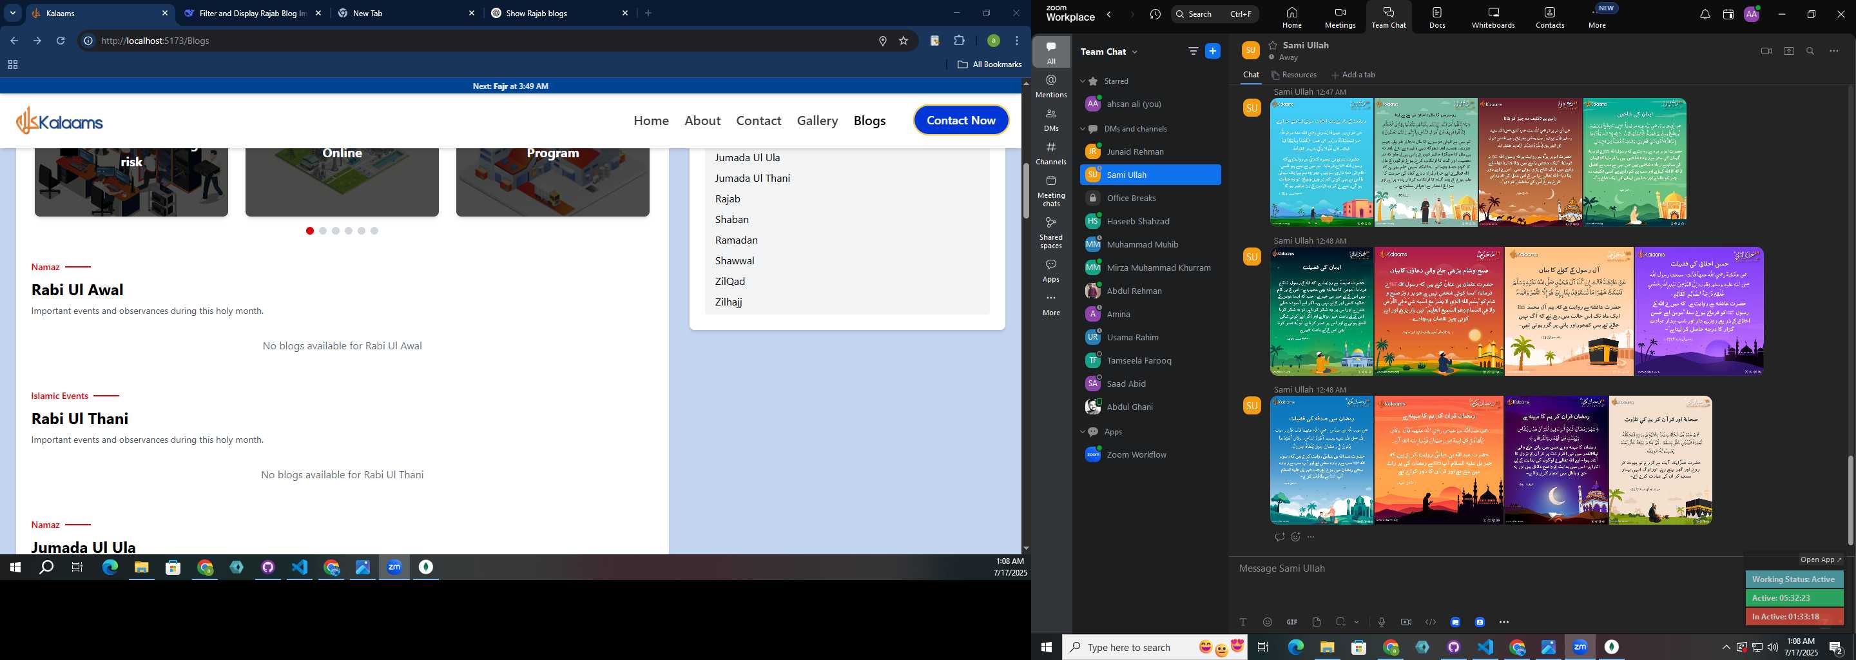This screenshot has height=660, width=1856.
Task: Click the screen share icon in chat header
Action: coord(1788,51)
